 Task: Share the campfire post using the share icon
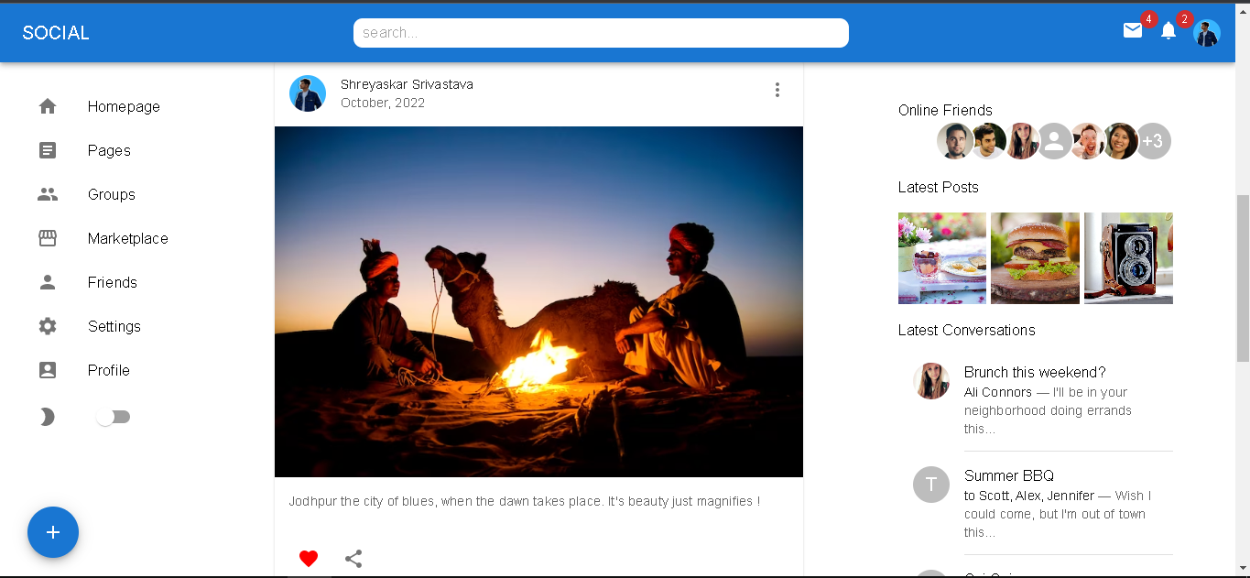tap(353, 558)
